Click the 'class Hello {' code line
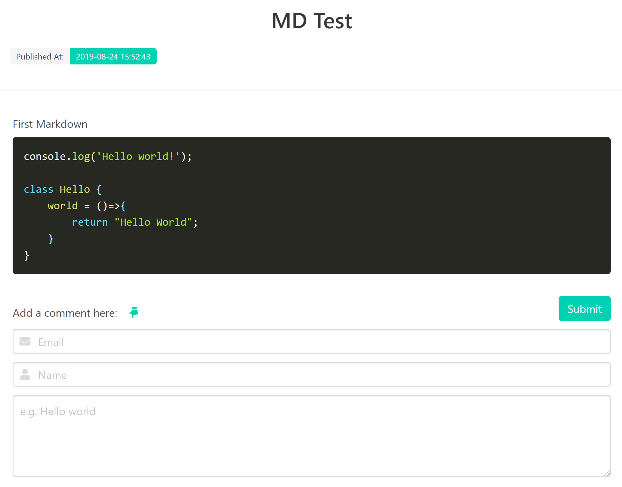The image size is (622, 487). tap(63, 189)
